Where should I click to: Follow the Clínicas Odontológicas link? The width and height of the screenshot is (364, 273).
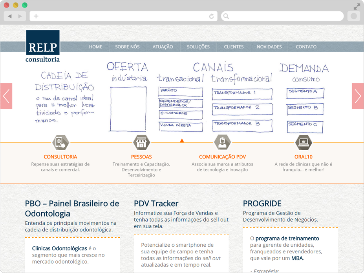pyautogui.click(x=60, y=248)
